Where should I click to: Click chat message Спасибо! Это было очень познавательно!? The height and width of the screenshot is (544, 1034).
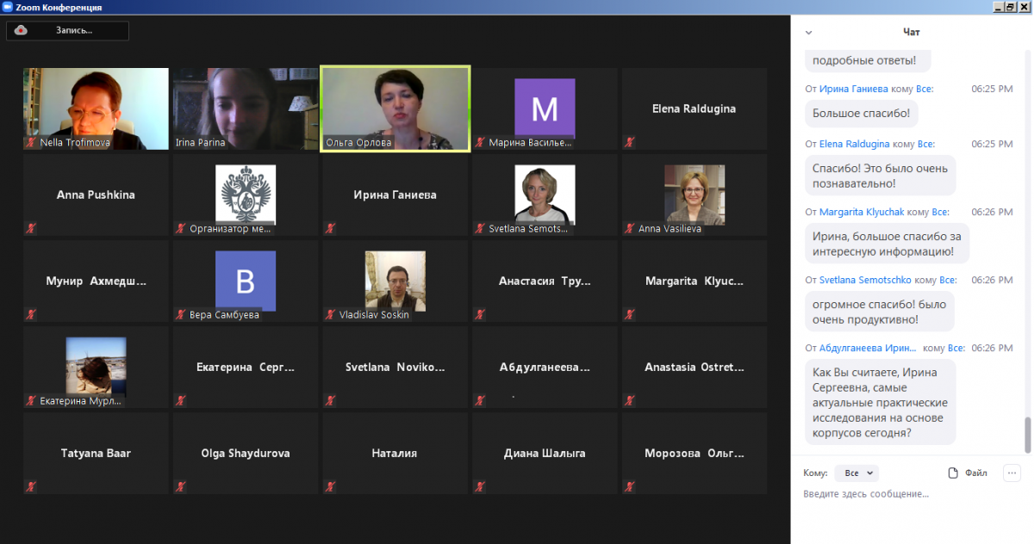880,176
